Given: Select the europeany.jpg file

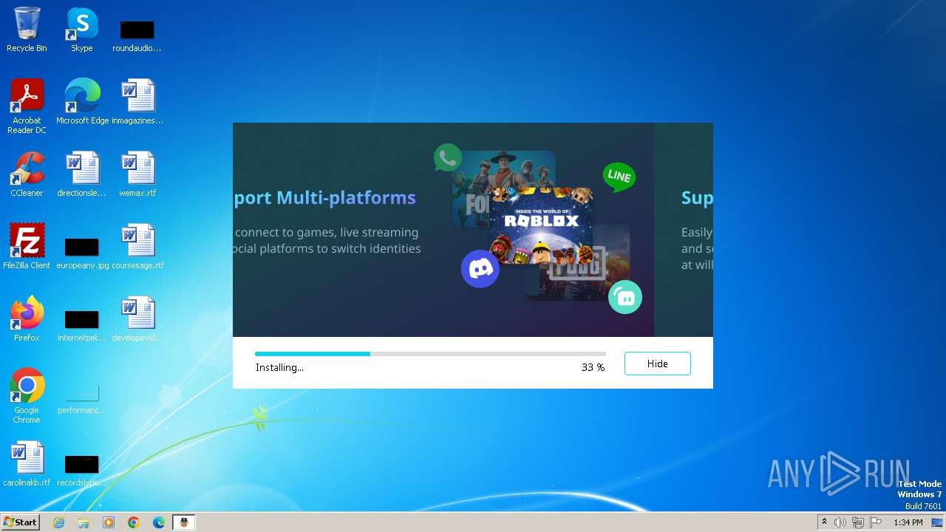Looking at the screenshot, I should point(82,253).
